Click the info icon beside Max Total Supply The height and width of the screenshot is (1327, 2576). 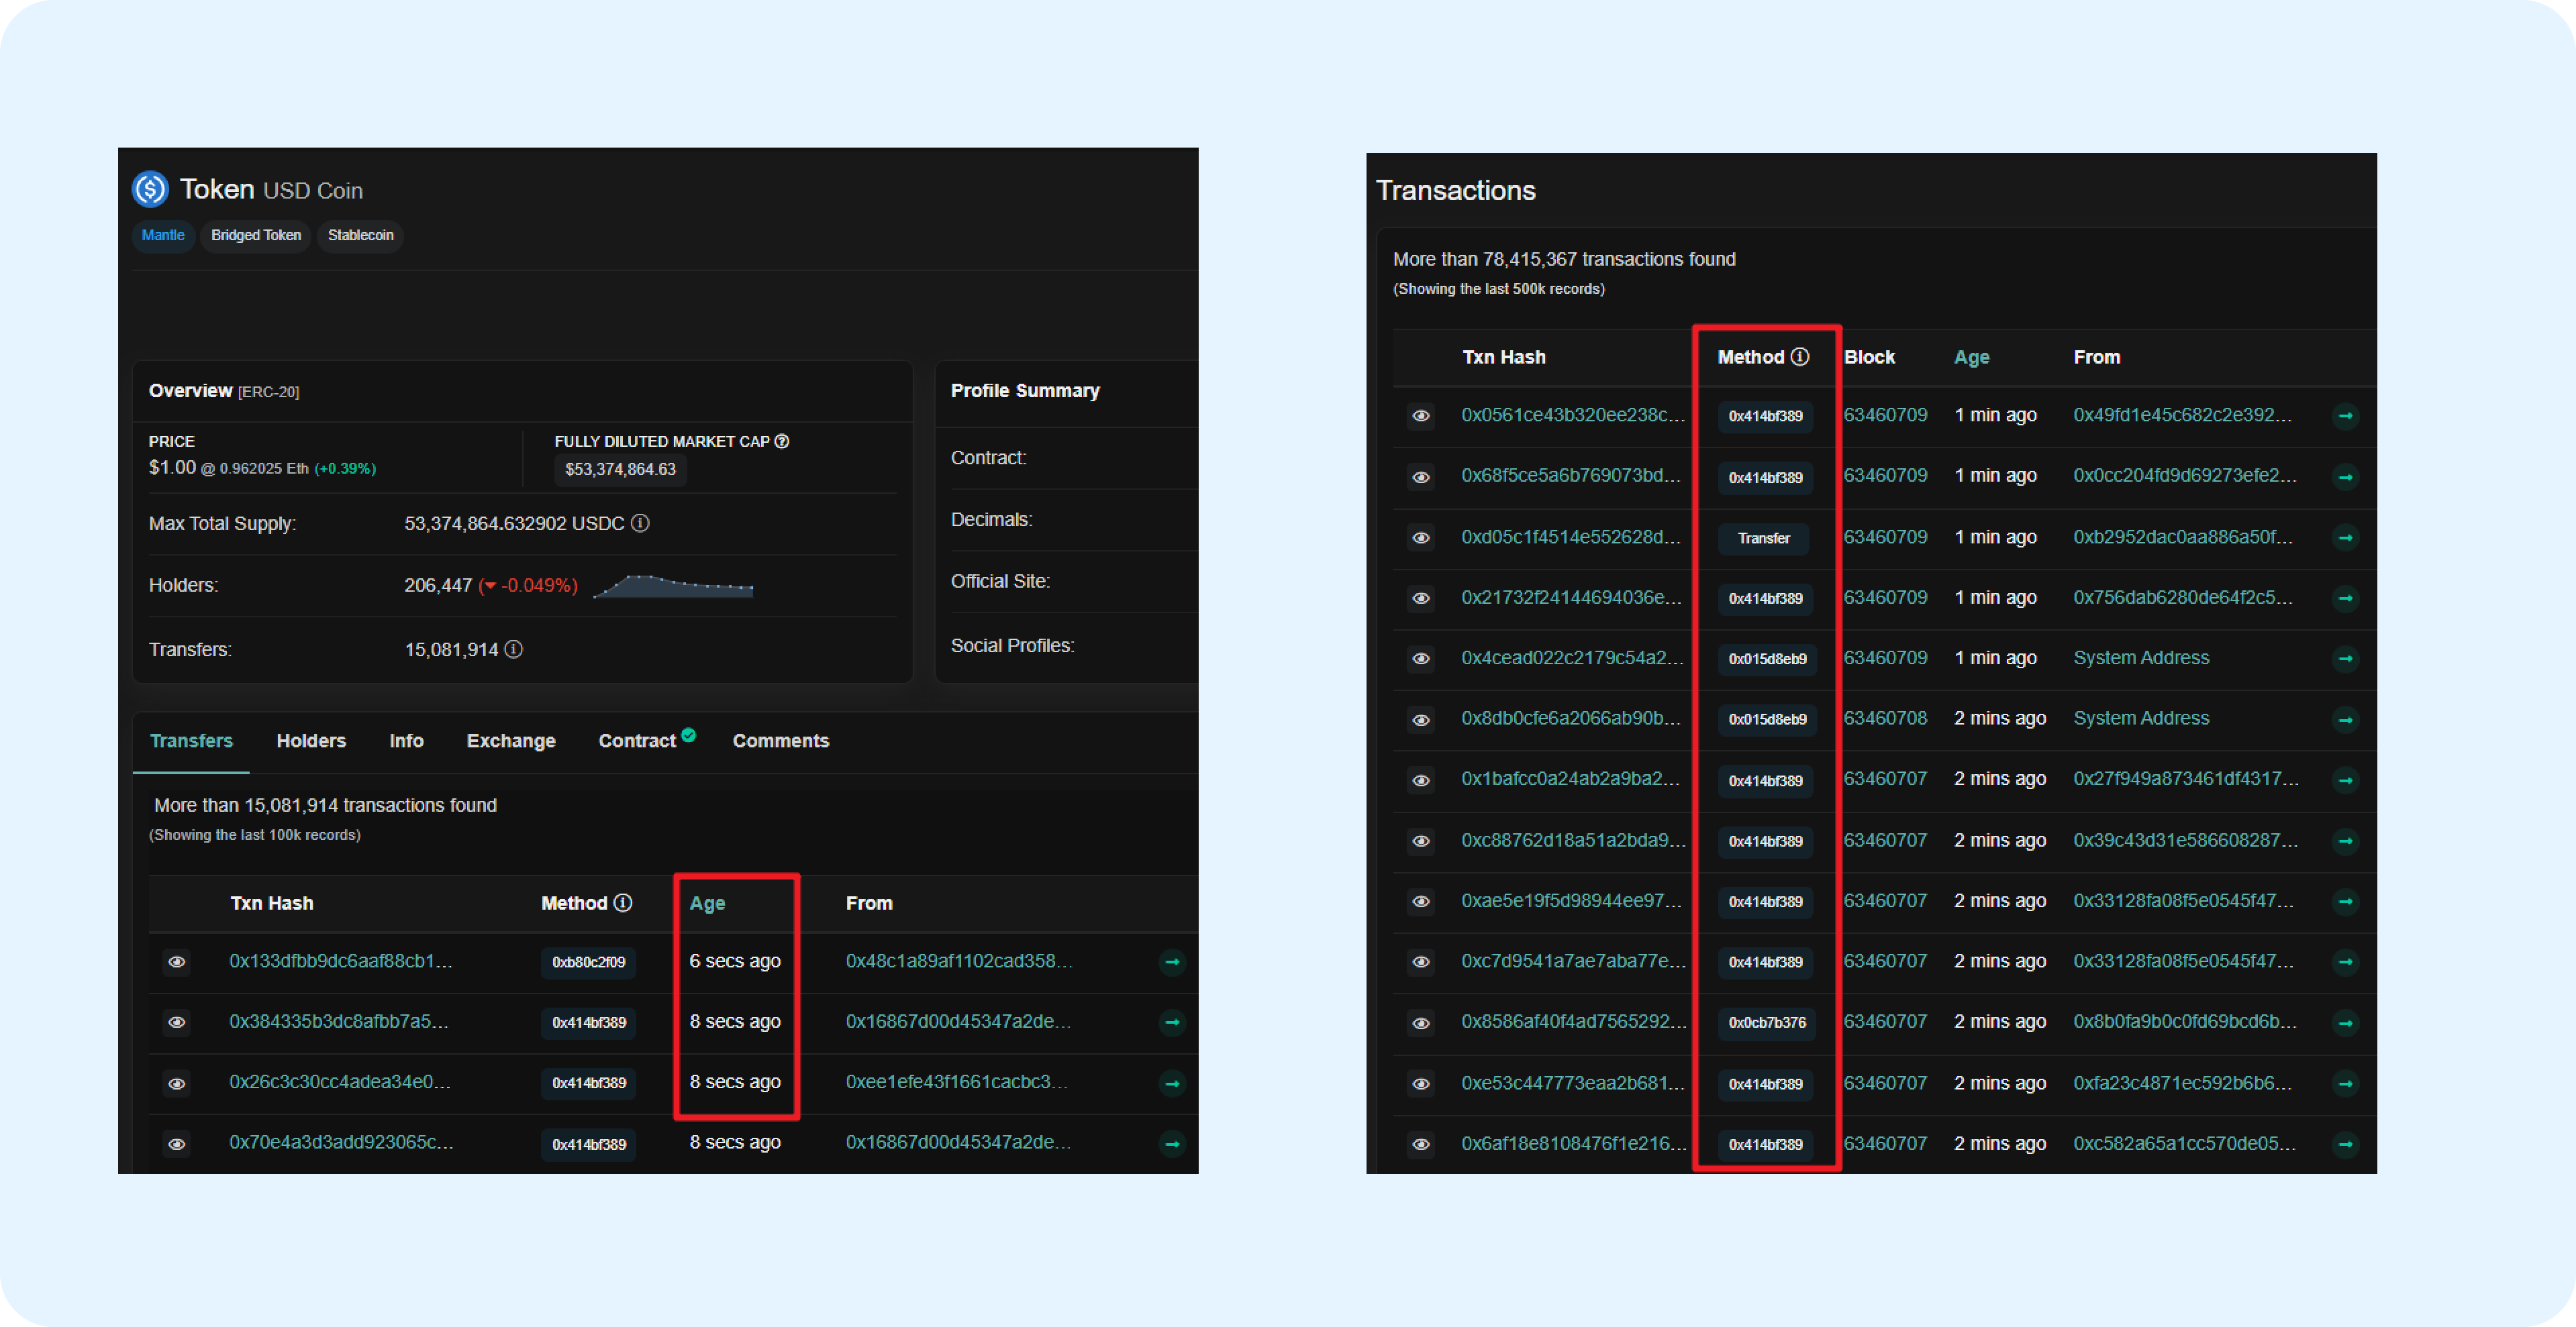click(640, 523)
